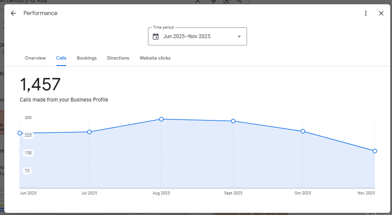View the Website clicks tab
The image size is (392, 215).
(x=155, y=58)
